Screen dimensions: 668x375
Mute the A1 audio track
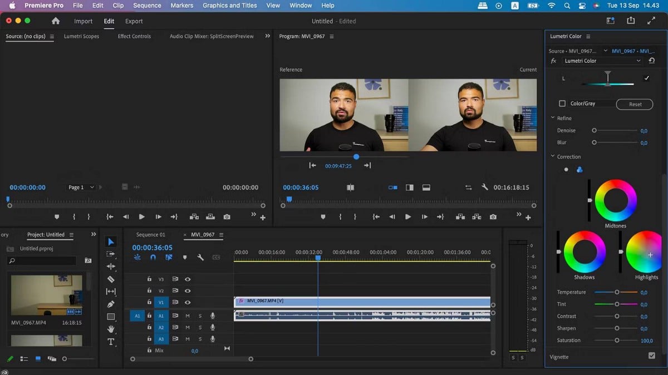click(188, 315)
